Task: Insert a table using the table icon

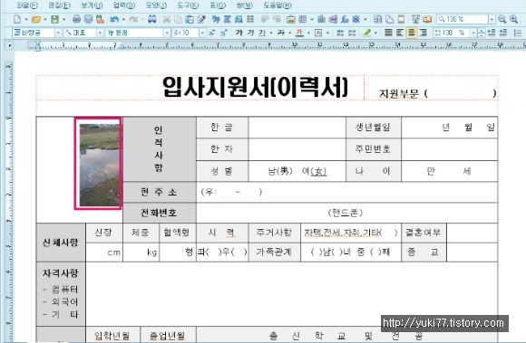Action: click(303, 19)
